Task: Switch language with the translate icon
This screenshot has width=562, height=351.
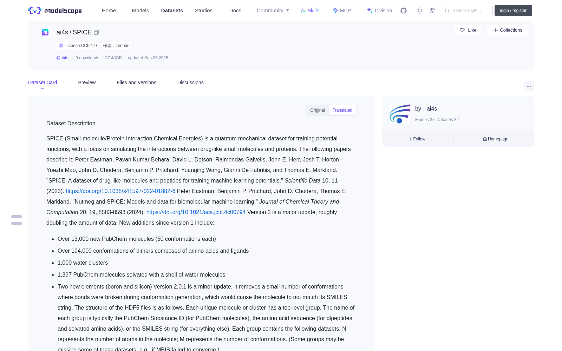Action: (x=432, y=11)
